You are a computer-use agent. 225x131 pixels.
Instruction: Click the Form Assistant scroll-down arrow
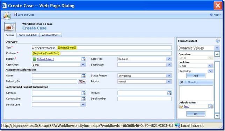pyautogui.click(x=217, y=116)
